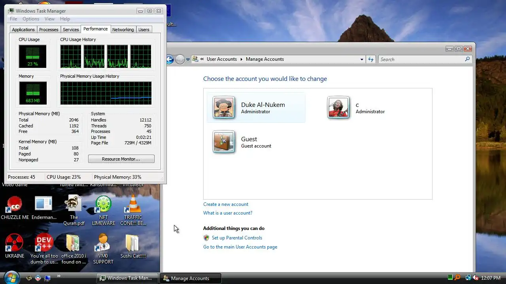
Task: Click the Refresh button beside address bar
Action: [371, 59]
